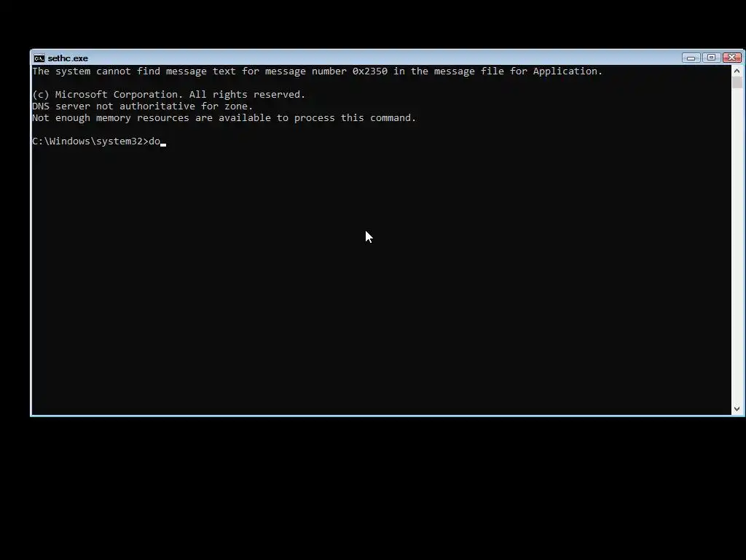Click the sethc.exe console icon in title bar

[x=39, y=58]
